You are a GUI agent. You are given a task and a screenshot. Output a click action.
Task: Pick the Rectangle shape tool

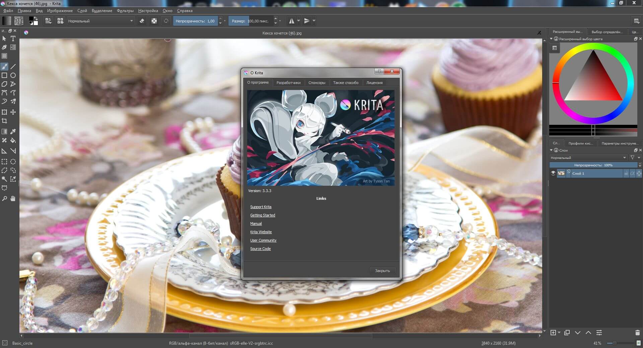coord(4,75)
